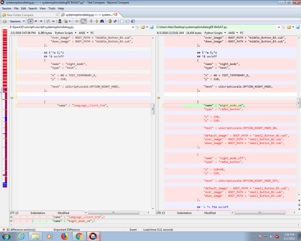
Task: Open the Windows Start button
Action: click(x=7, y=236)
